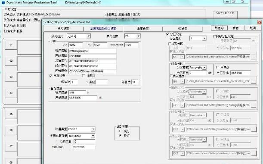The width and height of the screenshot is (263, 164).
Task: Click port 06 button in main window
Action: coord(11,130)
